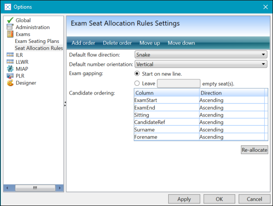Click the Re-allocate button

tap(255, 150)
